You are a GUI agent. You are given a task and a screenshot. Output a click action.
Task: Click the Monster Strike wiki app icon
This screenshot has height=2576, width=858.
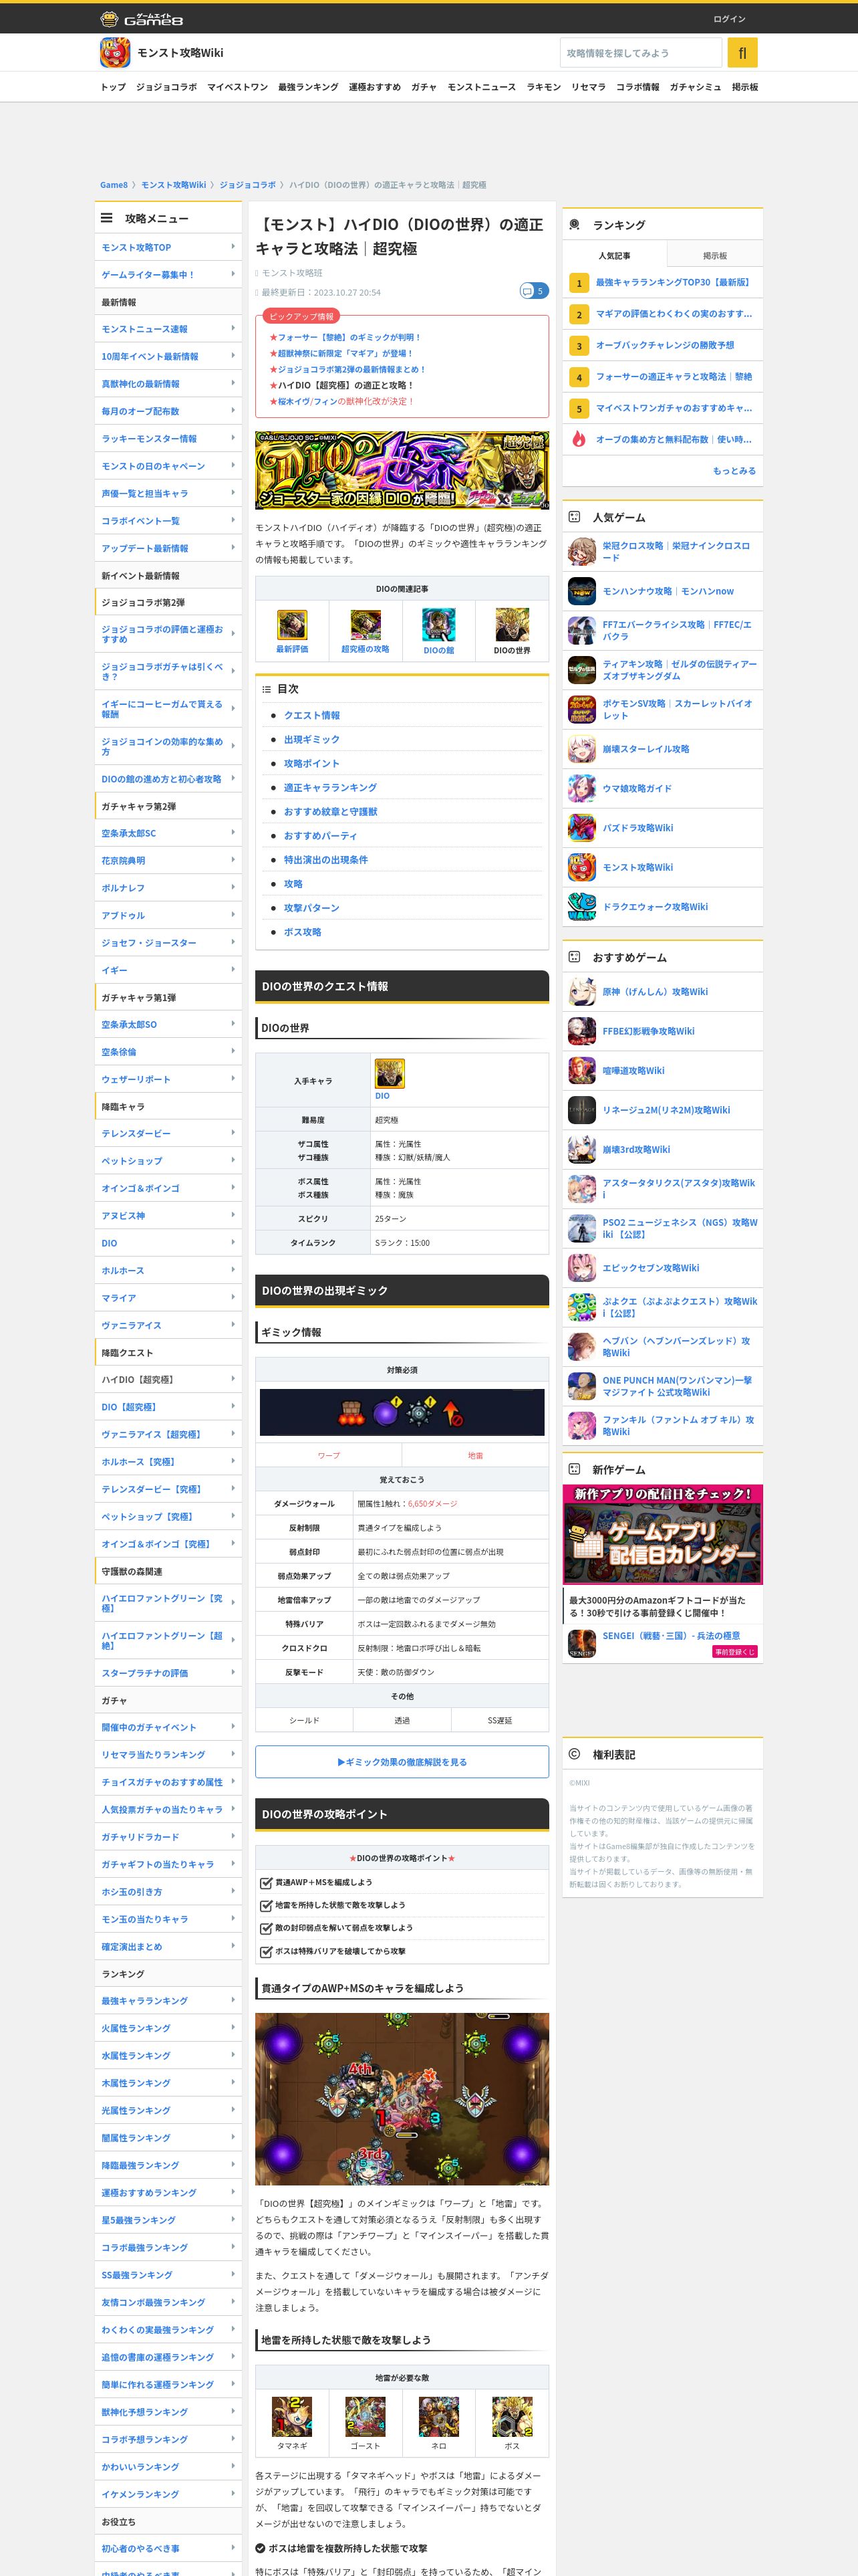coord(115,53)
